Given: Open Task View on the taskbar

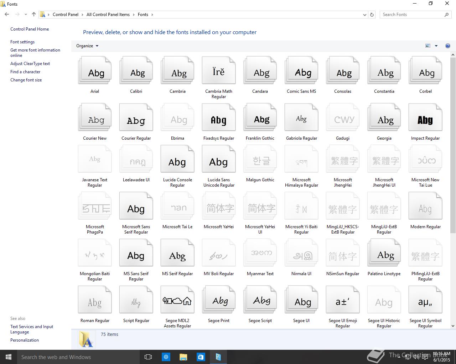Looking at the screenshot, I should click(x=148, y=357).
